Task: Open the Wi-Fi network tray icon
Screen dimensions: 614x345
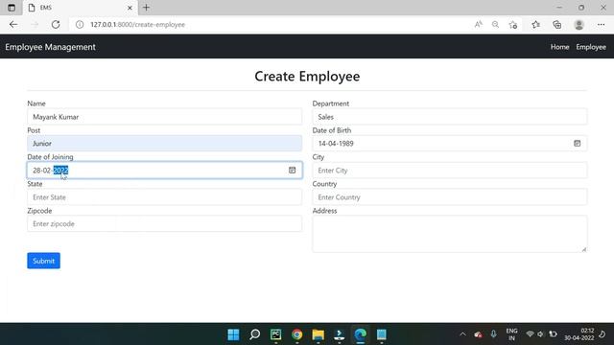Action: [x=530, y=334]
